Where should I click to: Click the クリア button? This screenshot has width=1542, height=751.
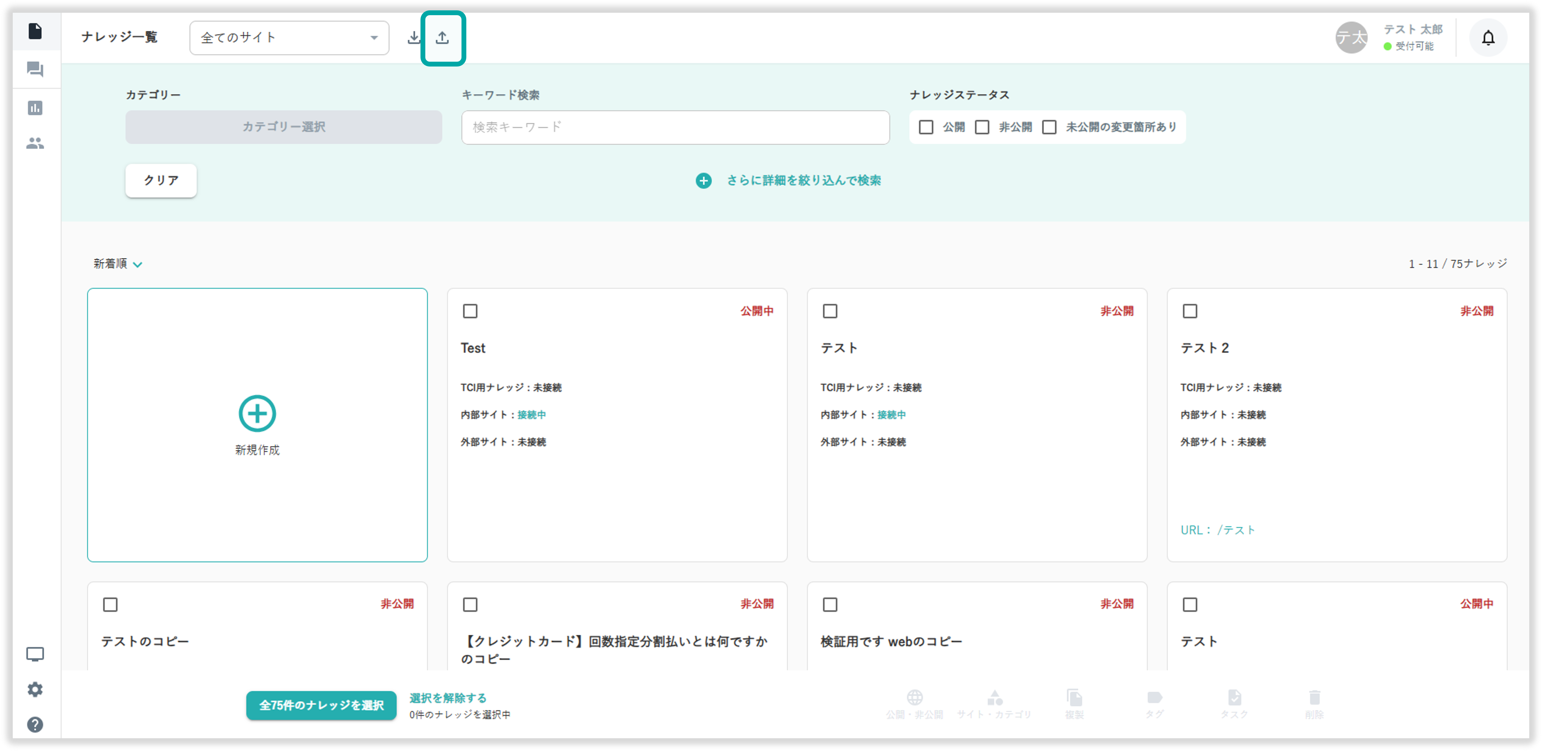[161, 180]
